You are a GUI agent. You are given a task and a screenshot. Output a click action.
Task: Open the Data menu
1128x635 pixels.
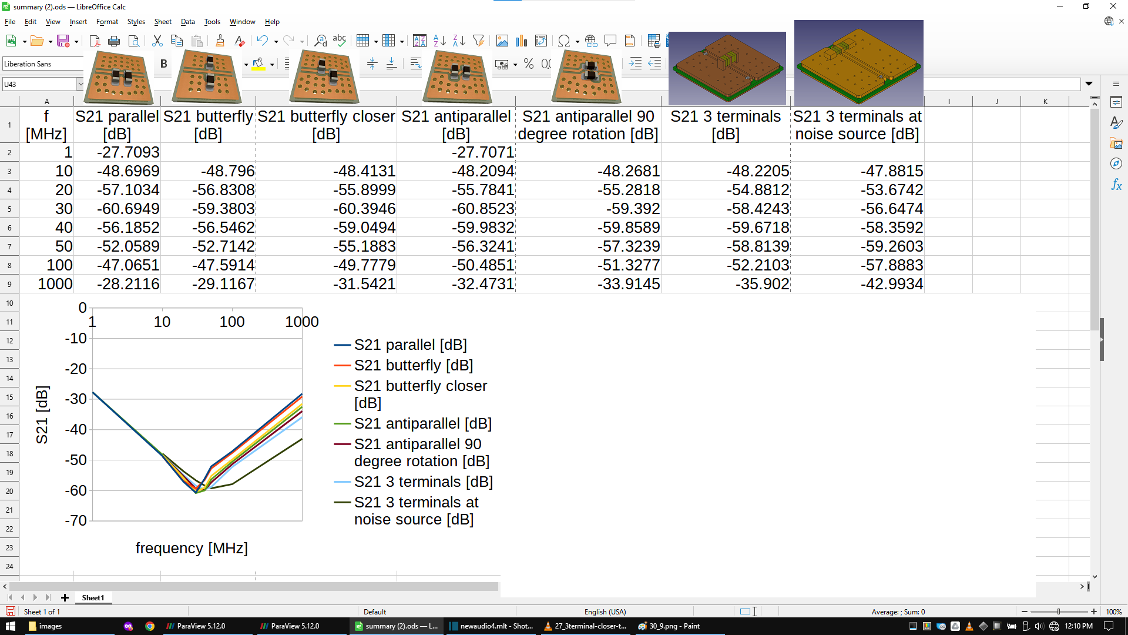[187, 22]
